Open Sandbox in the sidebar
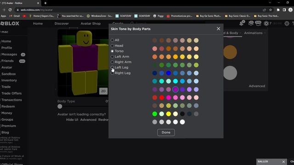Image resolution: width=294 pixels, height=165 pixels. [x=9, y=74]
